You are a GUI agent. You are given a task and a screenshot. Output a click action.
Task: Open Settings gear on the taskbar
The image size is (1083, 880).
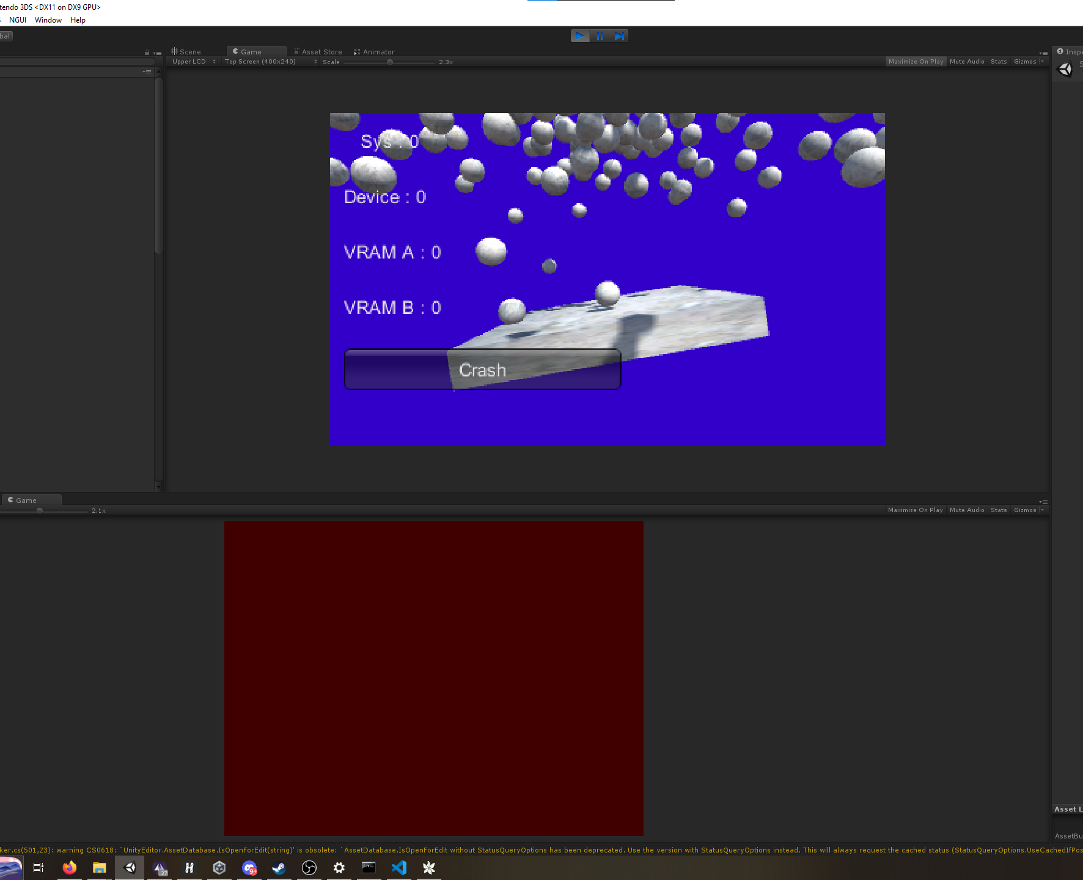[x=339, y=868]
